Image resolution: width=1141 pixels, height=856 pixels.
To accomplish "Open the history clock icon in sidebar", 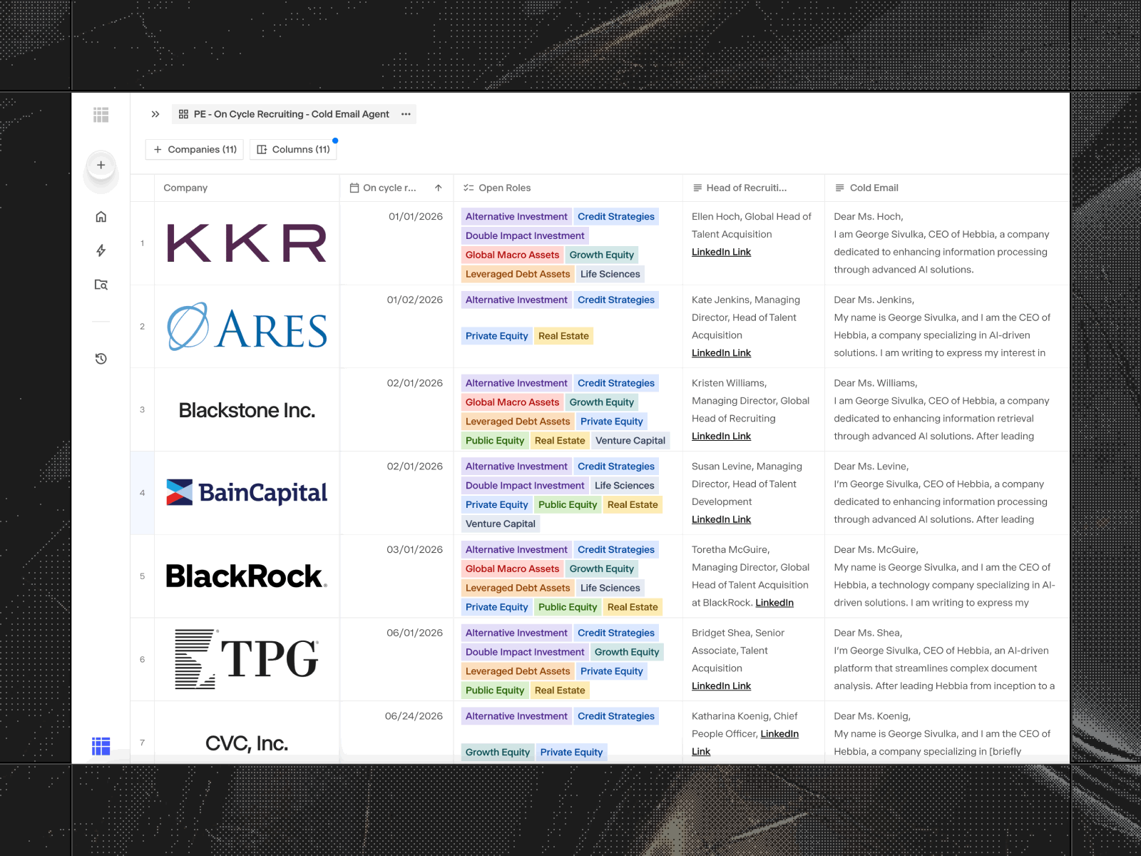I will [101, 359].
